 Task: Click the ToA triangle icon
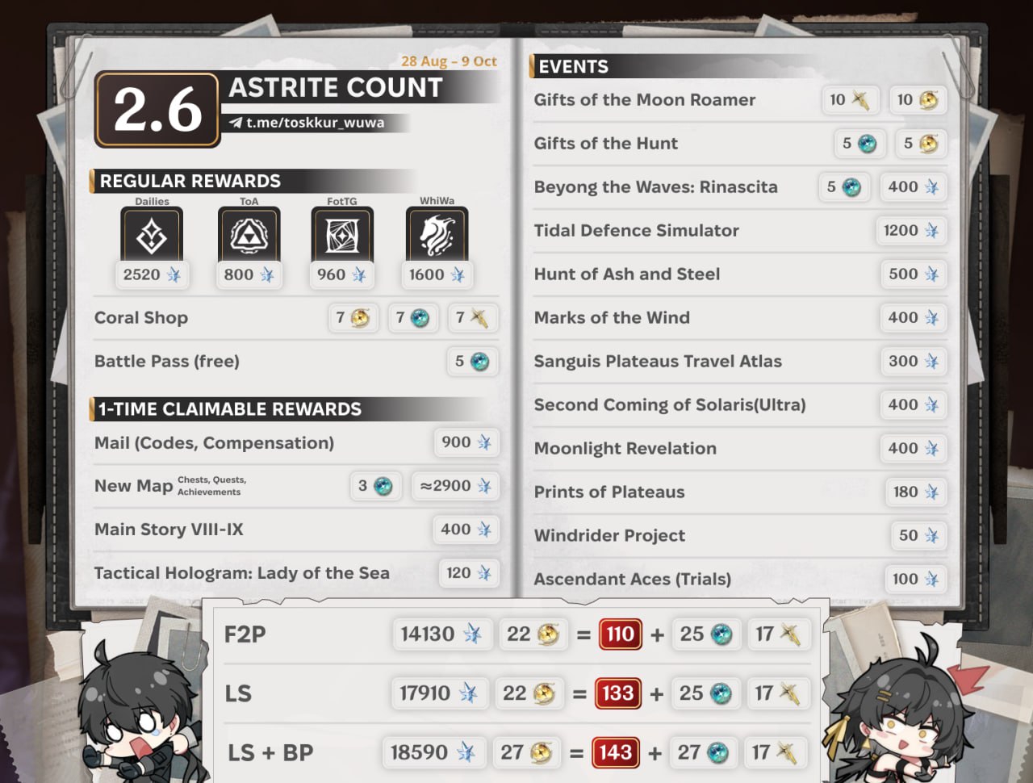click(x=249, y=235)
